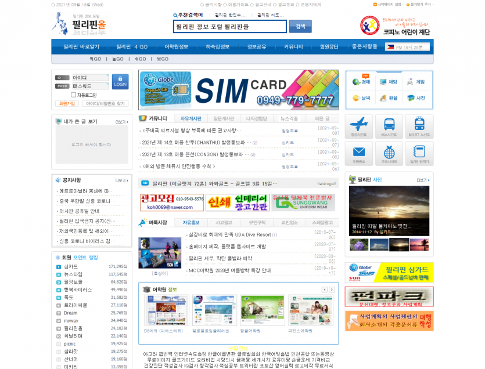Open the bus timetable icon

coord(389,126)
